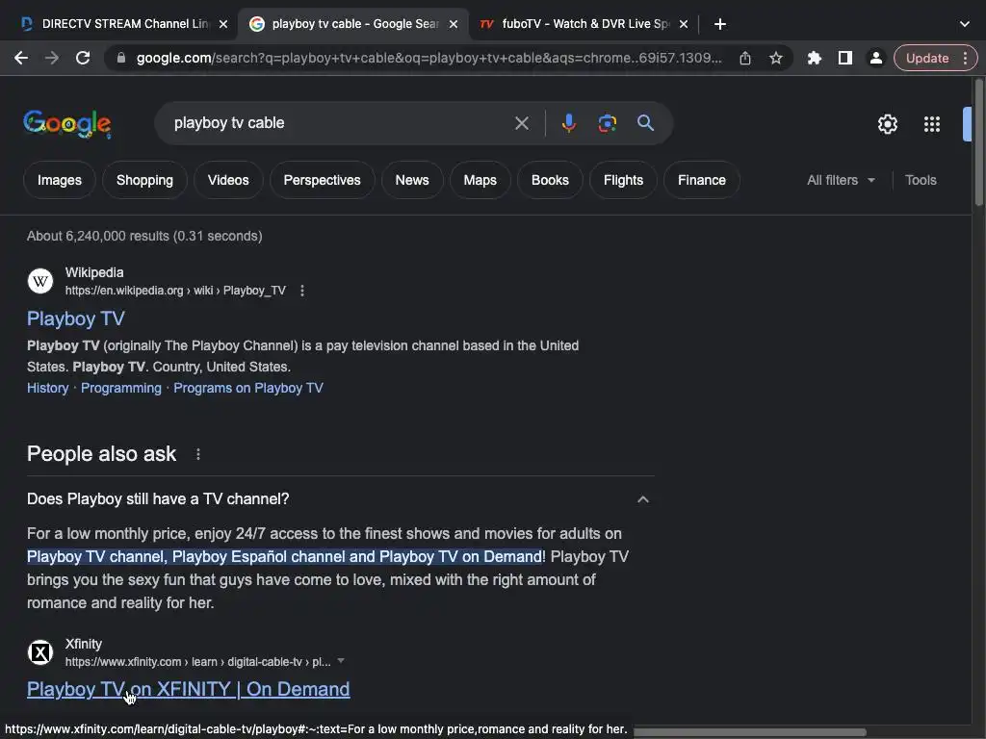Filter results by Videos
Screen dimensions: 986x739
pyautogui.click(x=228, y=180)
